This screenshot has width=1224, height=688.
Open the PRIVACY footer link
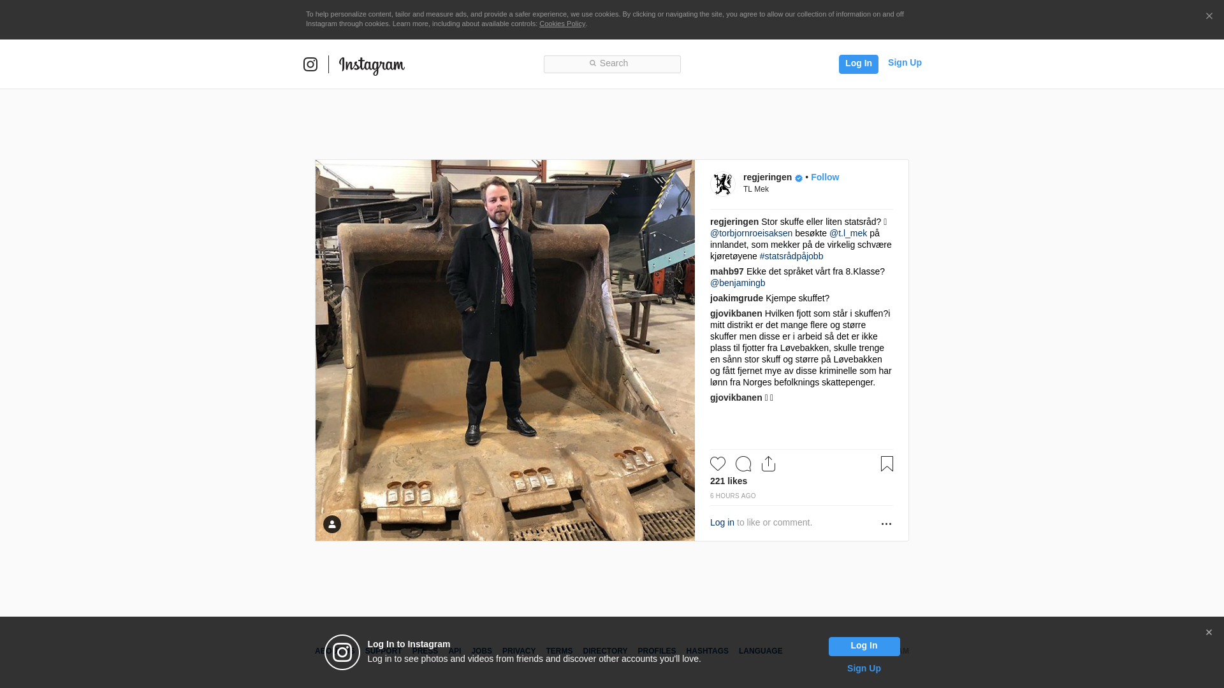click(519, 651)
